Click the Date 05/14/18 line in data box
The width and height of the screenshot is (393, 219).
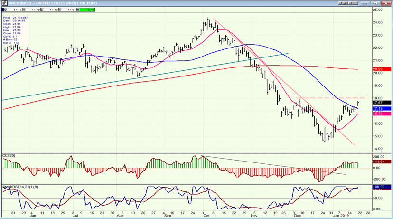(14, 21)
